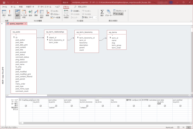Viewport: 193px width, 129px height.
Task: Toggle the テーブル名 (Table Names) row
Action: (118, 14)
